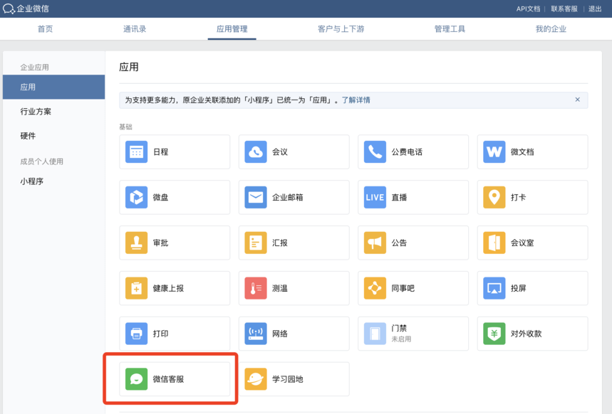Switch to the 首页 tab
This screenshot has width=612, height=414.
45,29
